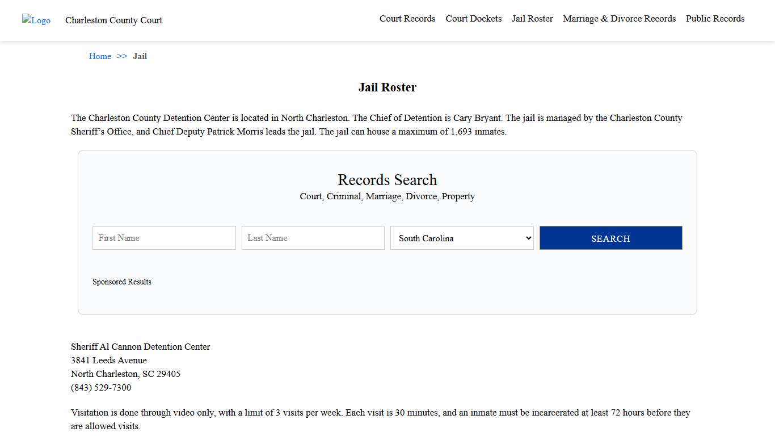Open the South Carolina state dropdown
This screenshot has height=436, width=775.
tap(461, 238)
